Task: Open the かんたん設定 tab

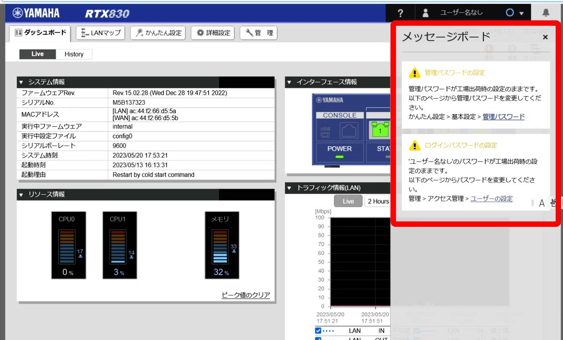Action: coord(158,33)
